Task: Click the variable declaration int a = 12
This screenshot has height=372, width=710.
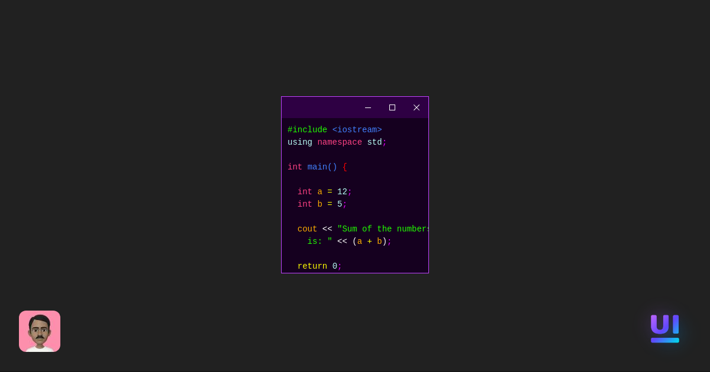Action: click(322, 191)
